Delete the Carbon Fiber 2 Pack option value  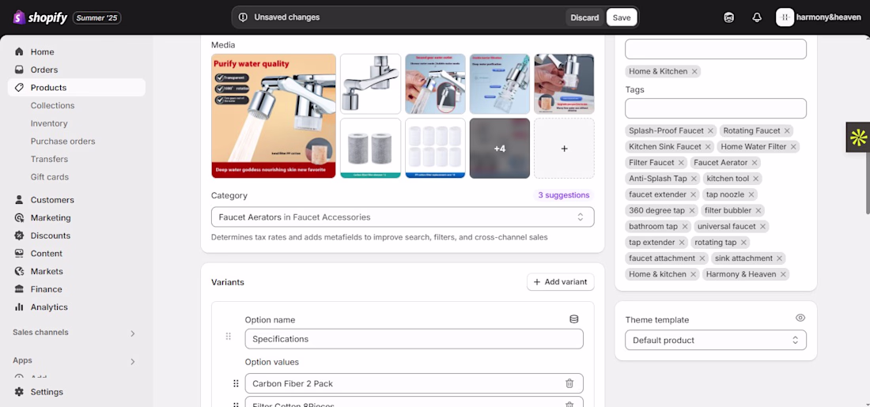click(569, 383)
